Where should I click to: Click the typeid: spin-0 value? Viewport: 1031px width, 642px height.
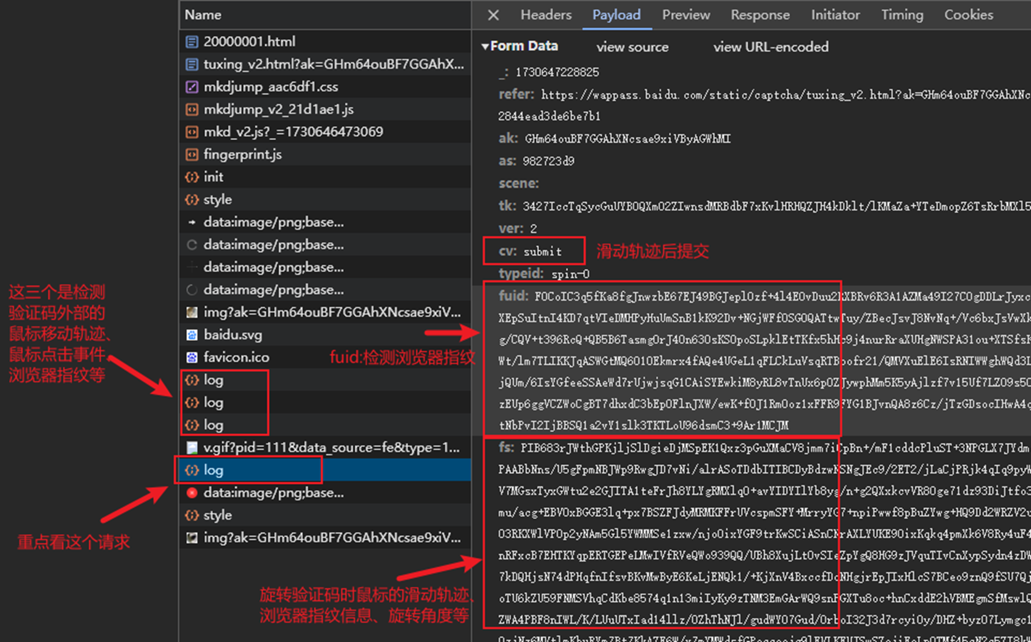(x=570, y=274)
